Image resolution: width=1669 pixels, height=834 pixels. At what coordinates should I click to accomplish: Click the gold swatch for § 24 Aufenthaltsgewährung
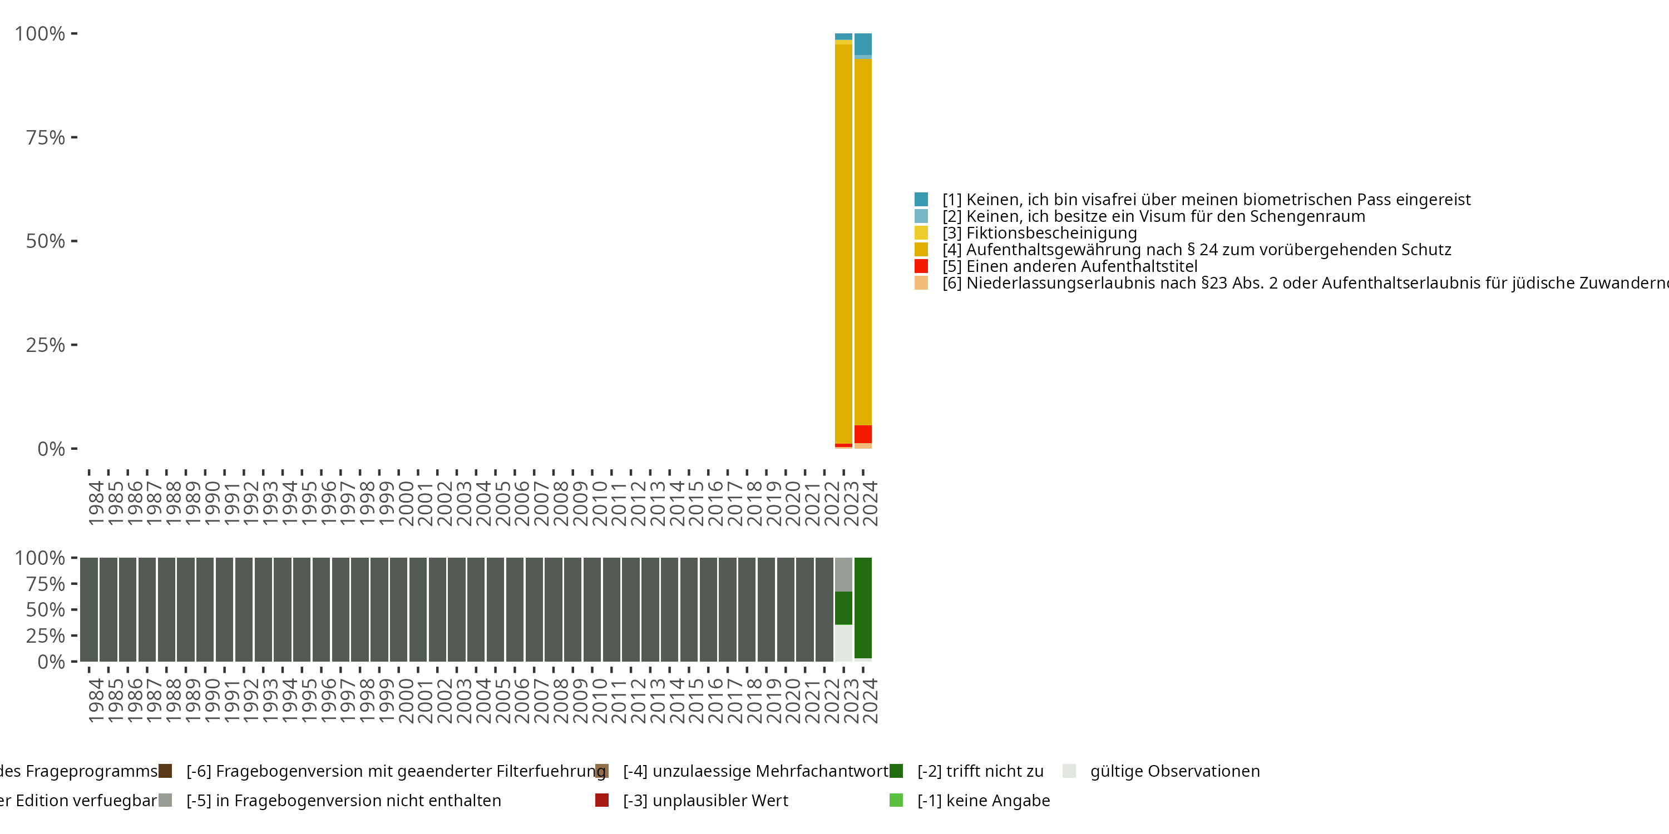(921, 249)
